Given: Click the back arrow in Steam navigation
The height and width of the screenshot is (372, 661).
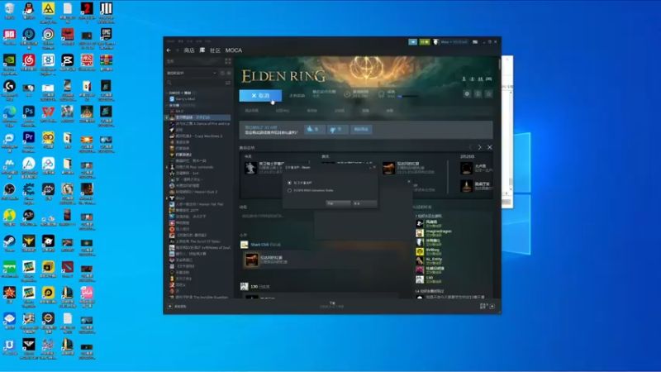Looking at the screenshot, I should [169, 50].
